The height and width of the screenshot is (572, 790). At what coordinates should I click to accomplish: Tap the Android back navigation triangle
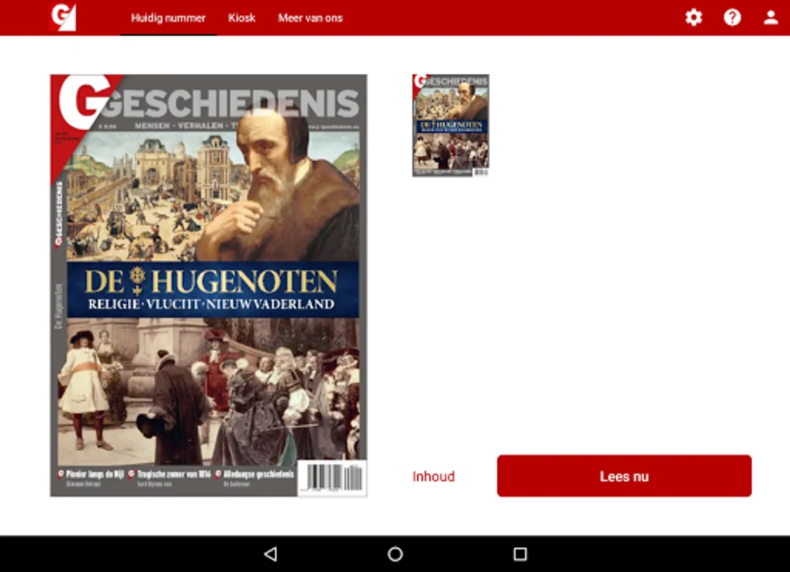tap(270, 554)
